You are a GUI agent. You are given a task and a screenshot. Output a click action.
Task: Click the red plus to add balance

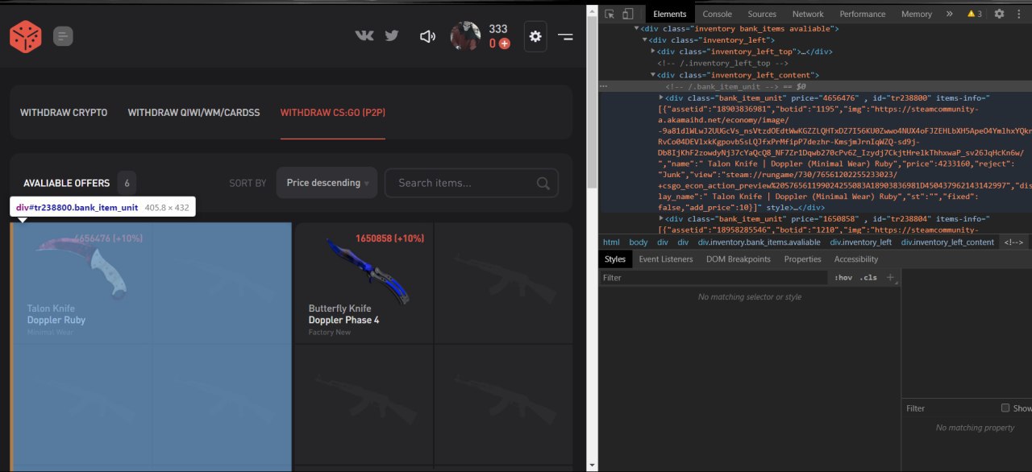pos(505,43)
